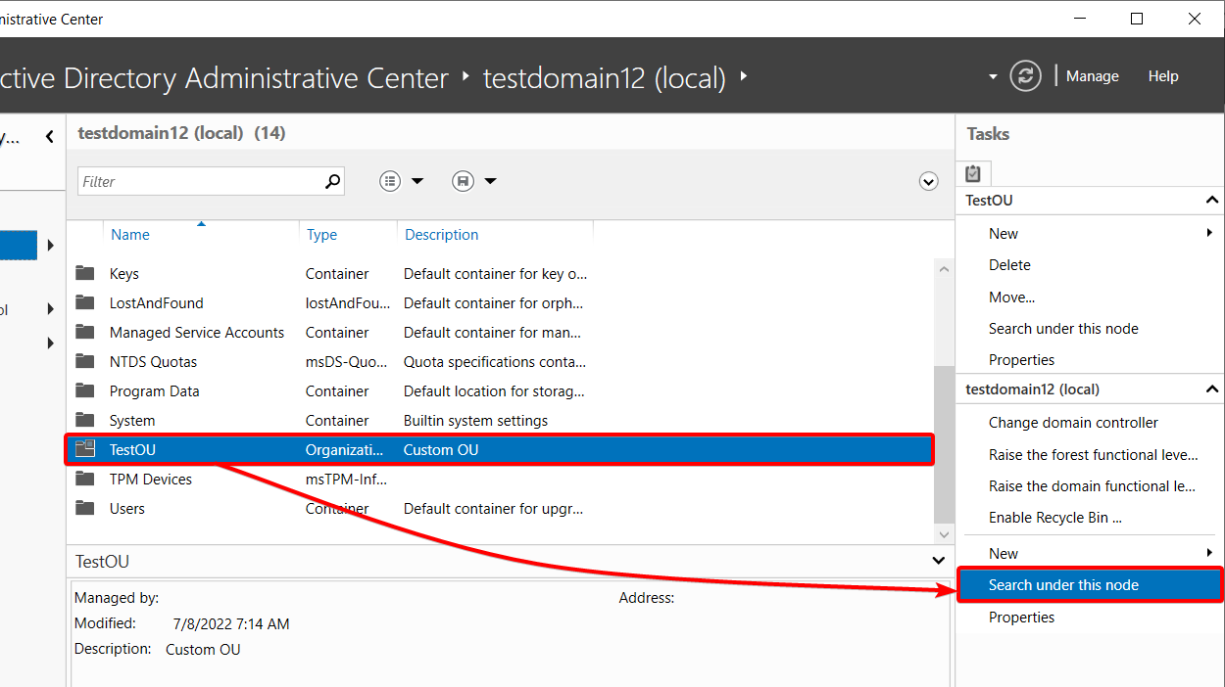This screenshot has width=1225, height=687.
Task: Select the NTDS Quotas folder icon
Action: click(x=85, y=362)
